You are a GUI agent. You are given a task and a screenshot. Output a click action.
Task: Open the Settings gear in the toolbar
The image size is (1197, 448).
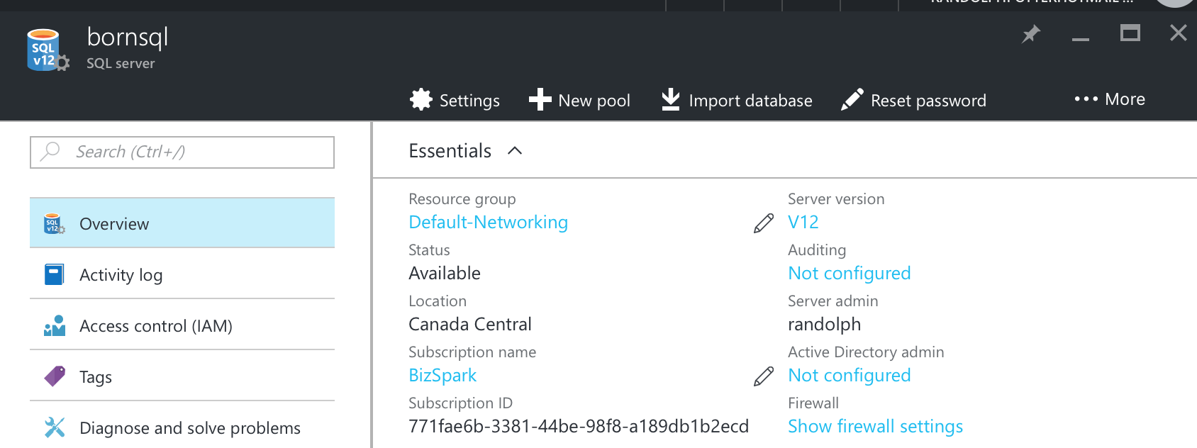(421, 100)
